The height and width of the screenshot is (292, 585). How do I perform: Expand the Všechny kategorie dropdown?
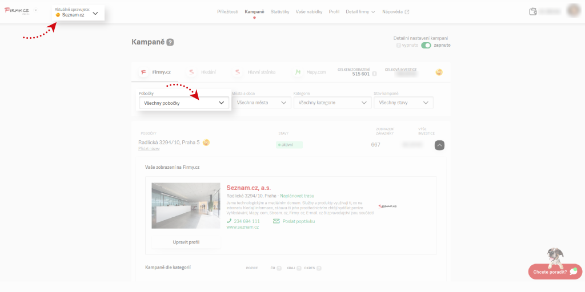[x=332, y=103]
